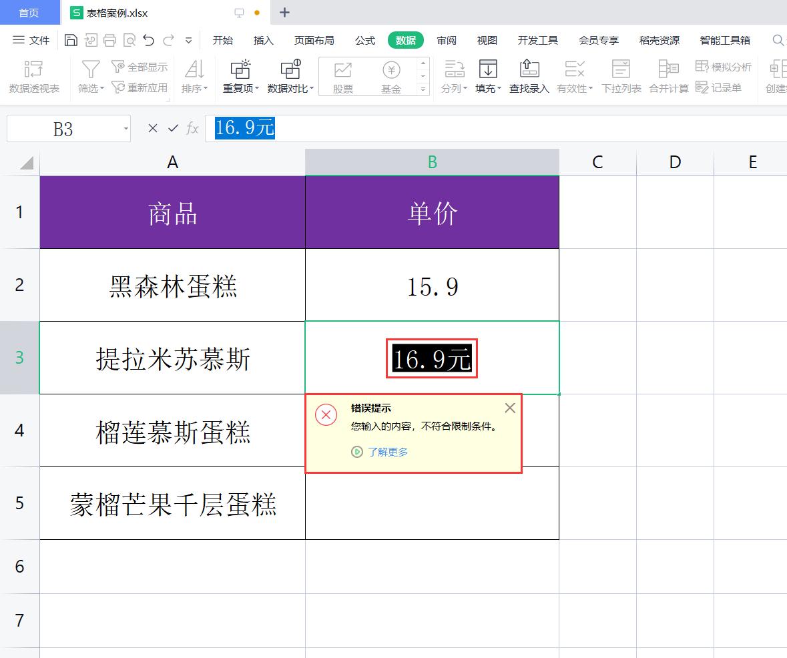Click the 了解更多 link in error tooltip
This screenshot has height=658, width=787.
point(387,452)
